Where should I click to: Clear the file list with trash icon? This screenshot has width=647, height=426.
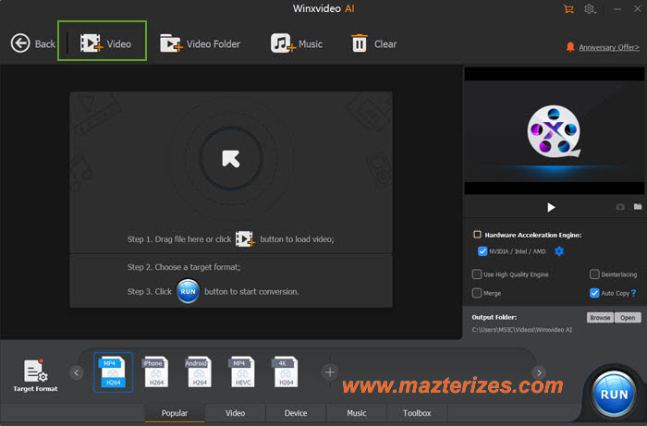click(x=373, y=43)
